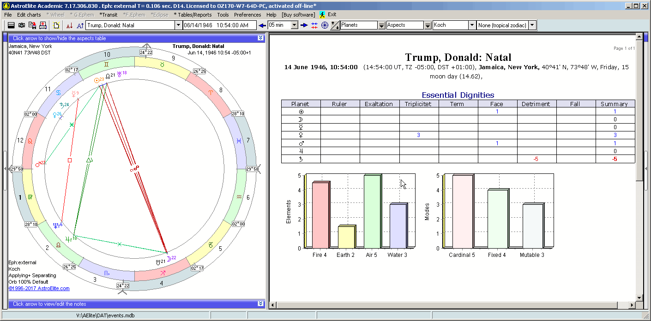Click the print chart icon
The width and height of the screenshot is (651, 321).
point(43,25)
